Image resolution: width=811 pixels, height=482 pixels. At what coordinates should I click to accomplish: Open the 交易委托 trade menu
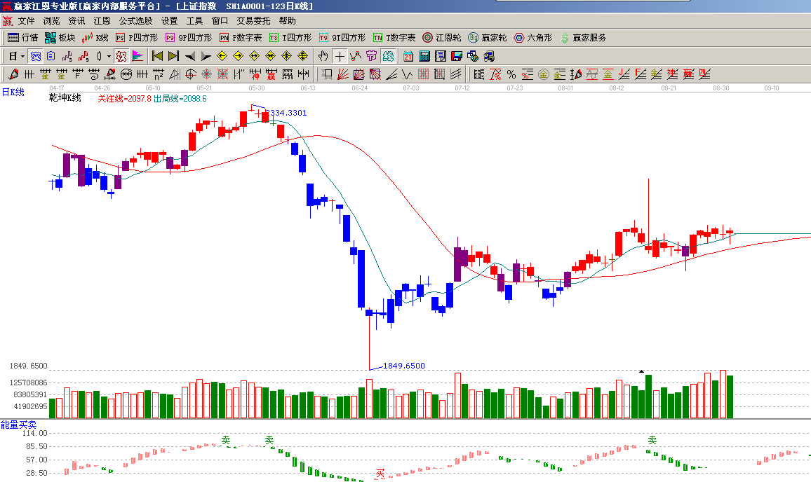[x=253, y=21]
